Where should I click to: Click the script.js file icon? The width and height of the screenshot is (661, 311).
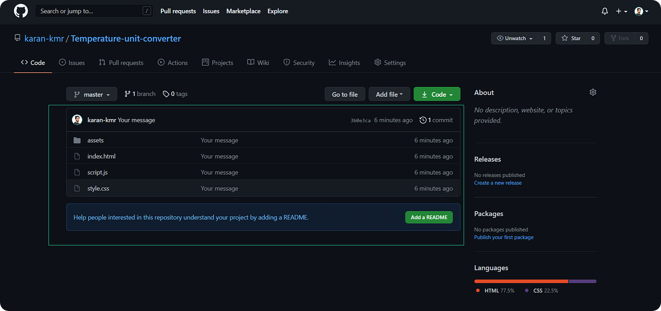77,173
